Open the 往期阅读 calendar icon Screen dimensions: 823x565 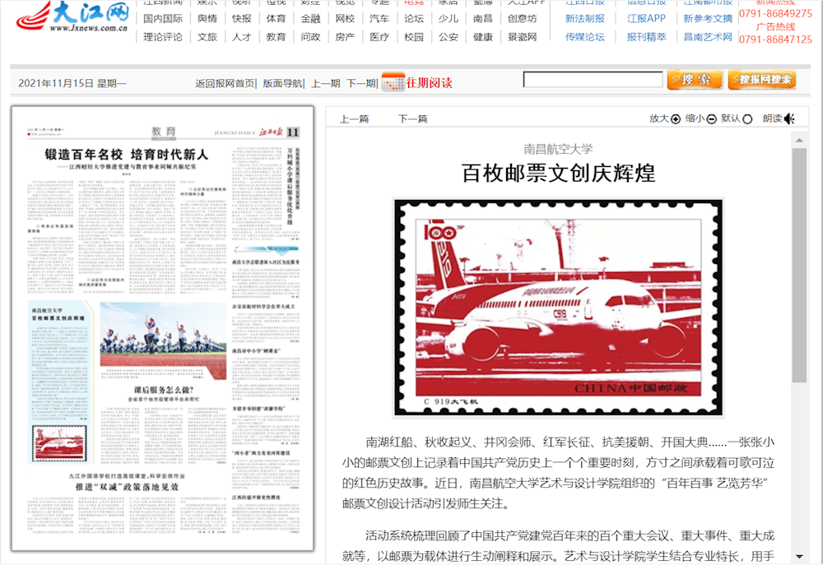[x=393, y=81]
